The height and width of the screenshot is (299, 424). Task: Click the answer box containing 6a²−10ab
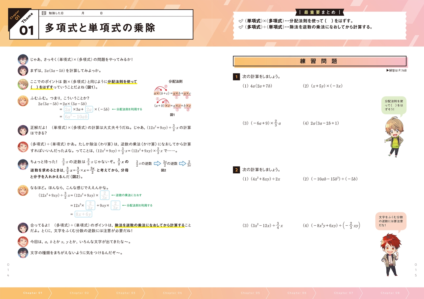(x=76, y=117)
